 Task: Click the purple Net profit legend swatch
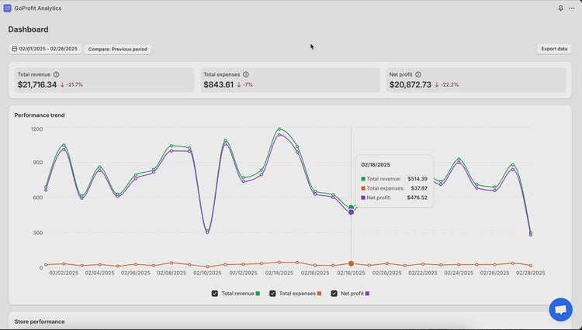point(367,294)
